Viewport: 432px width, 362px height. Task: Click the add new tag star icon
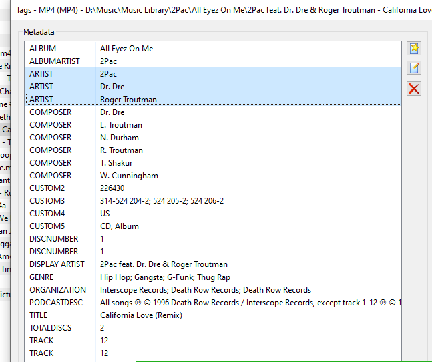414,49
